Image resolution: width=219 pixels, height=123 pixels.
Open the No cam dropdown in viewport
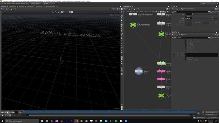click(117, 15)
